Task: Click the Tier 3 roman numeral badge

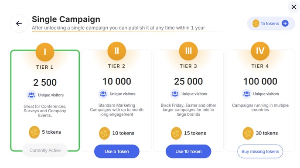Action: [x=188, y=51]
